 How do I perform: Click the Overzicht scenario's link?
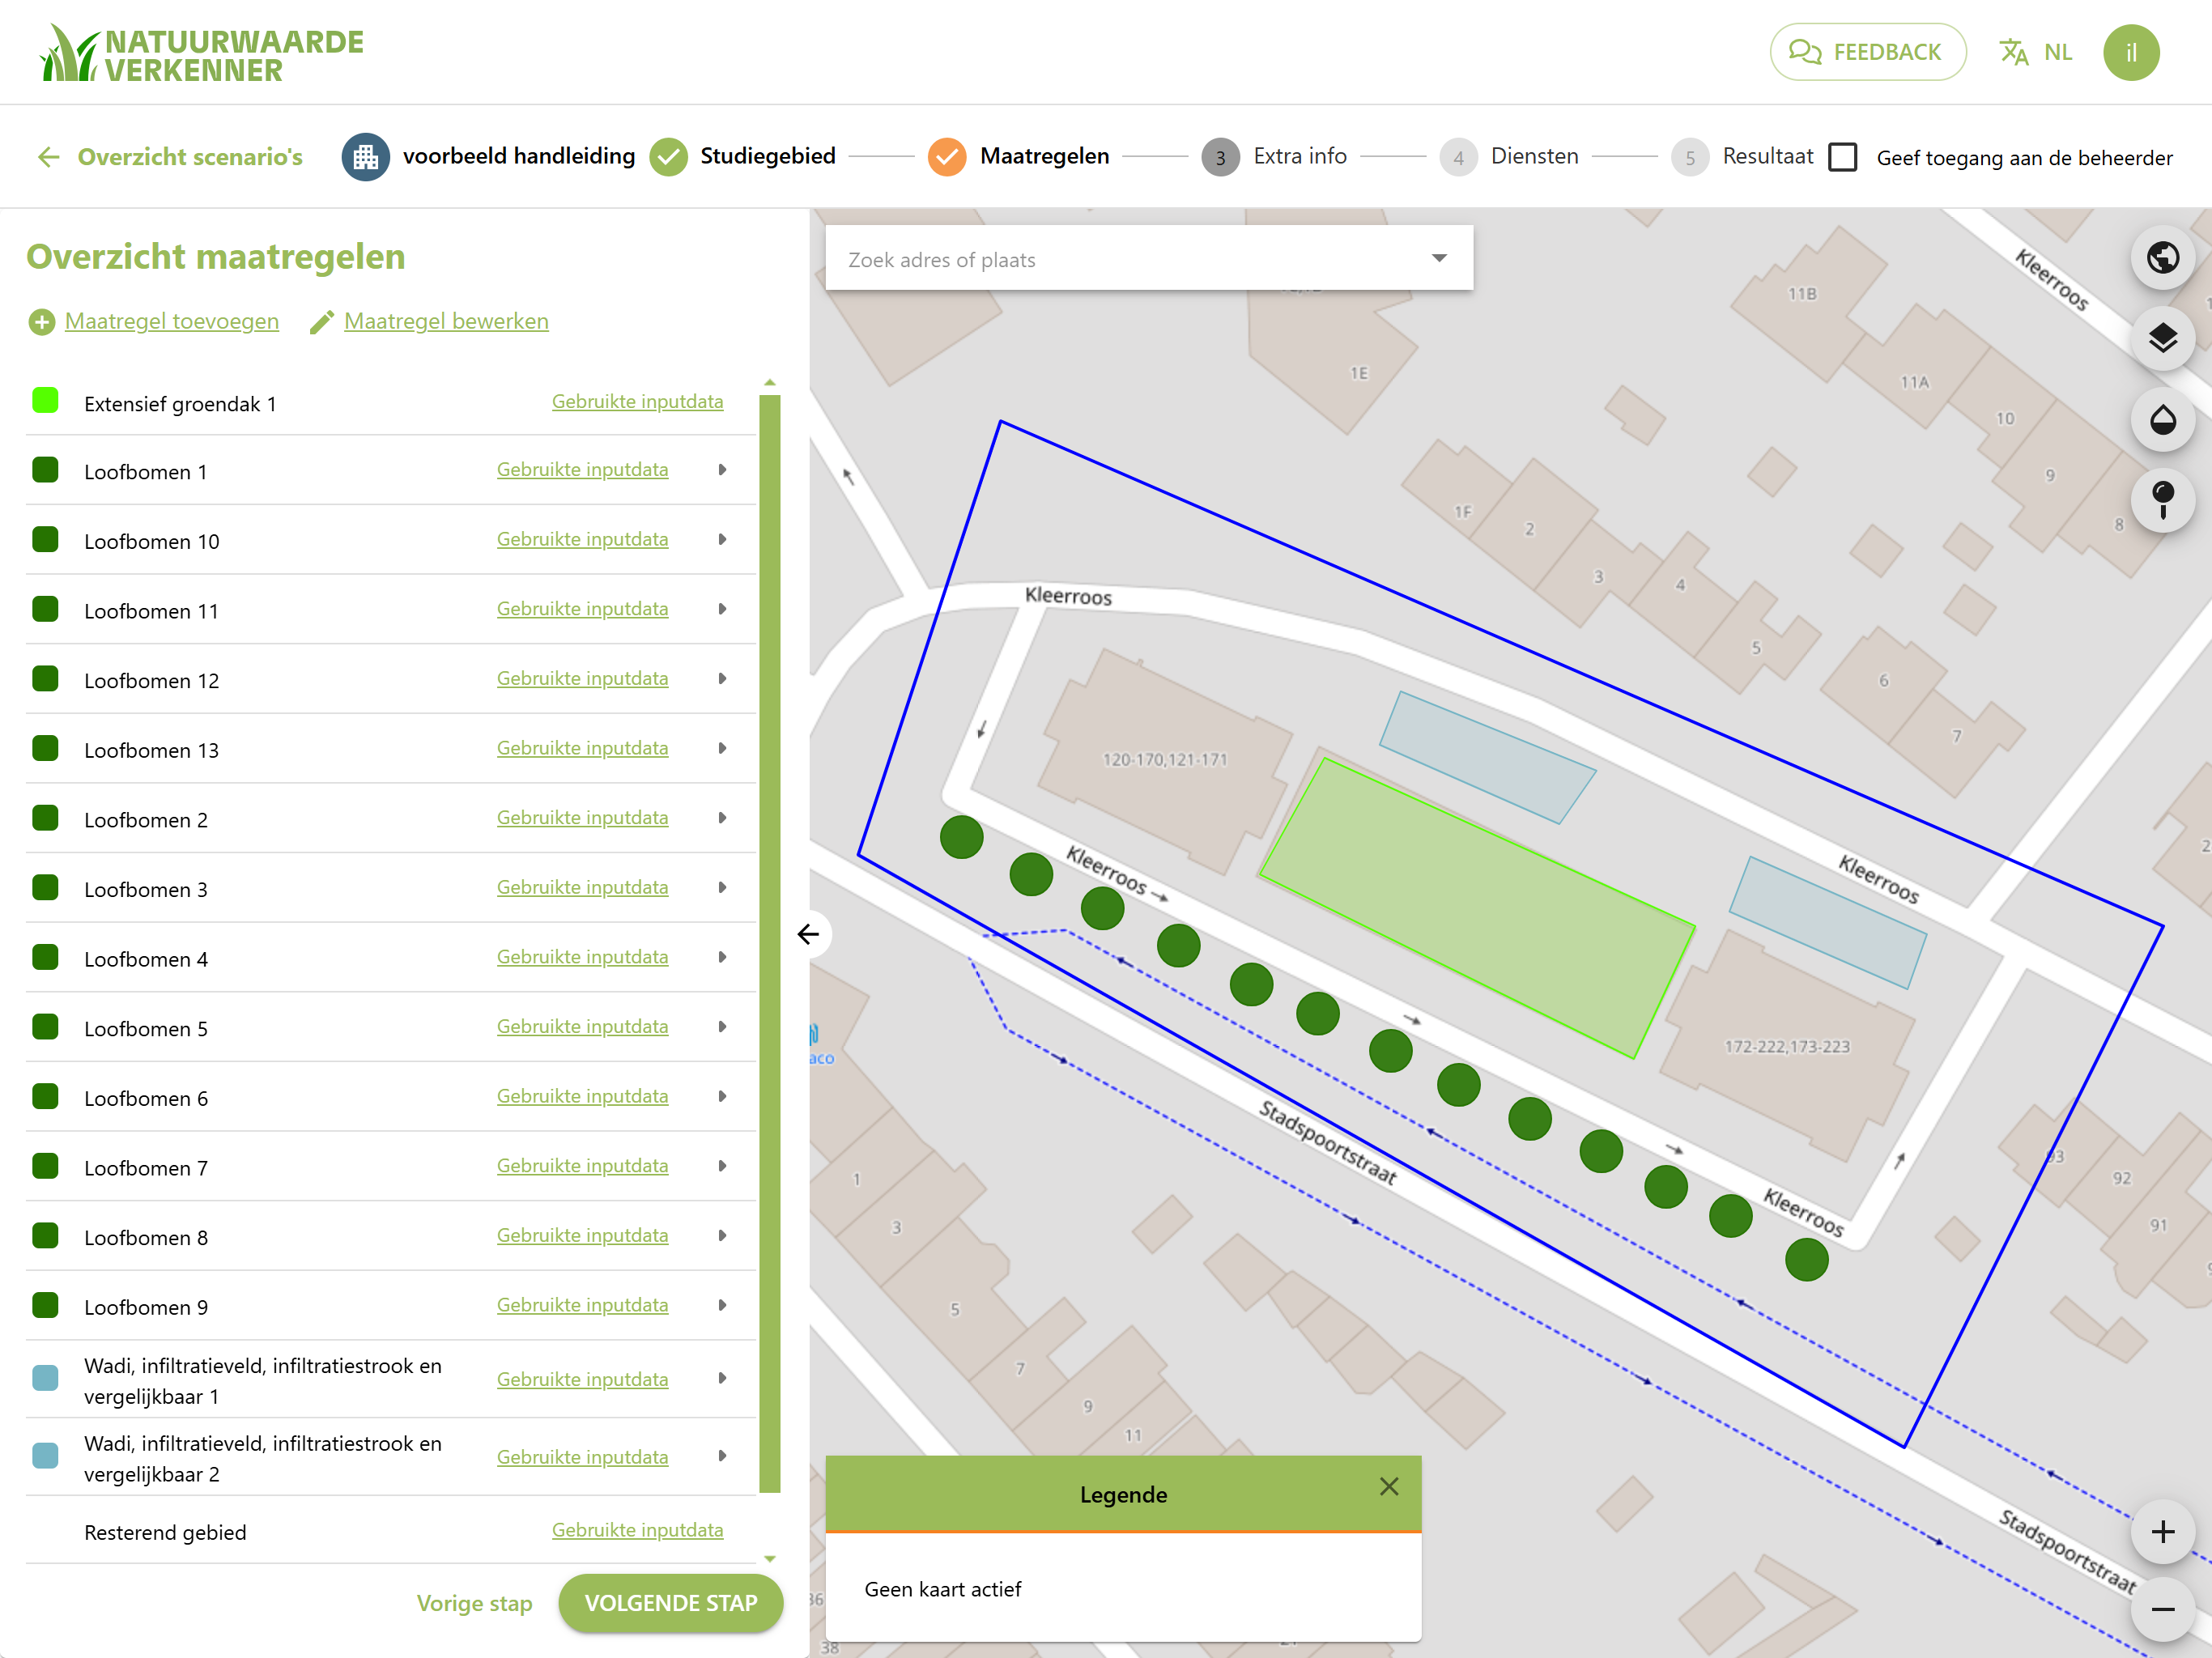point(190,157)
